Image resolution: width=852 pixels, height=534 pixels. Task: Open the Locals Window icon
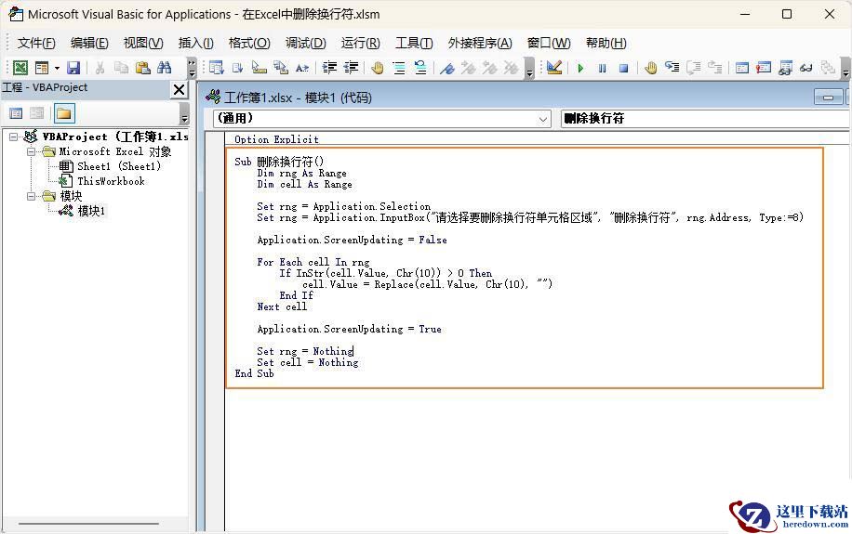(741, 67)
